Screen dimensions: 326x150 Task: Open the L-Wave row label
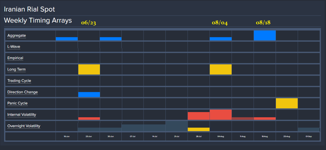[14, 47]
